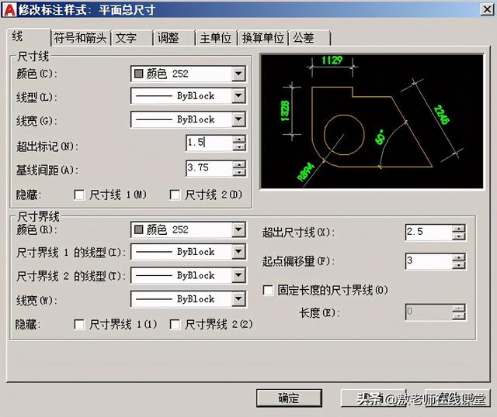Click the 基线间距(A) input field
The image size is (497, 417).
[x=210, y=168]
